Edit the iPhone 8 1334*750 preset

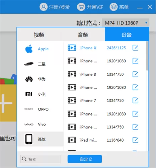point(135,74)
